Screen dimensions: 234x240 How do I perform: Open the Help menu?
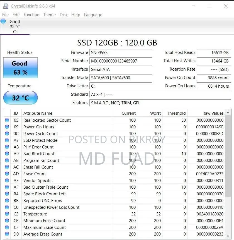75,15
